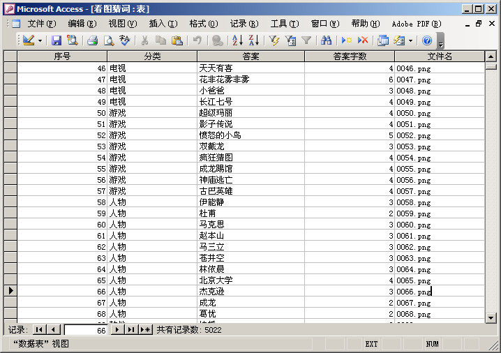
Task: Sort Ascending with A-Z icon
Action: pos(237,40)
